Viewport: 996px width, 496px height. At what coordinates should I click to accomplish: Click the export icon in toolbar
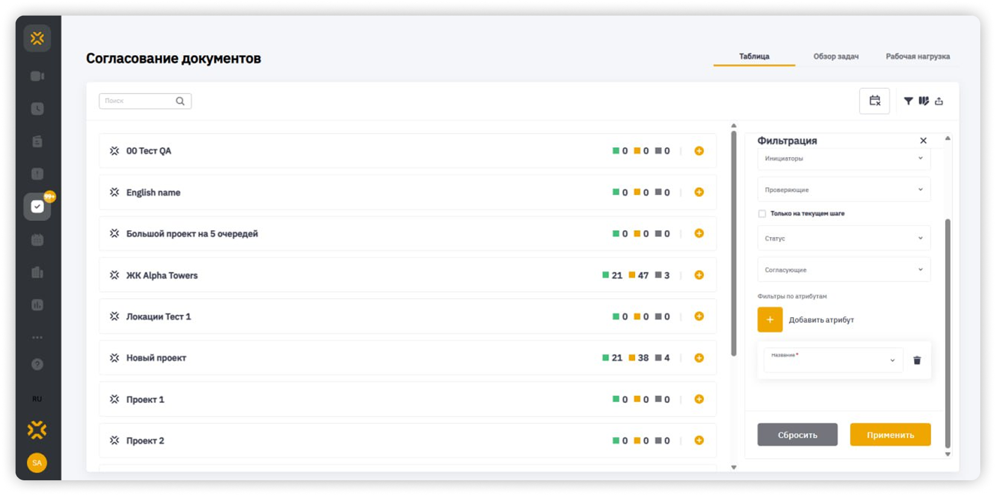pos(939,101)
